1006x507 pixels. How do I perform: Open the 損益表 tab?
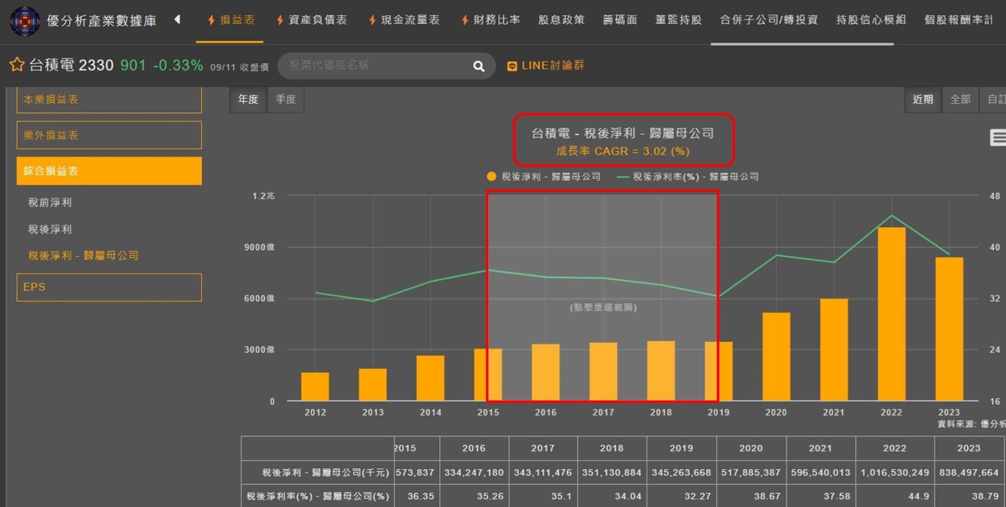(231, 20)
